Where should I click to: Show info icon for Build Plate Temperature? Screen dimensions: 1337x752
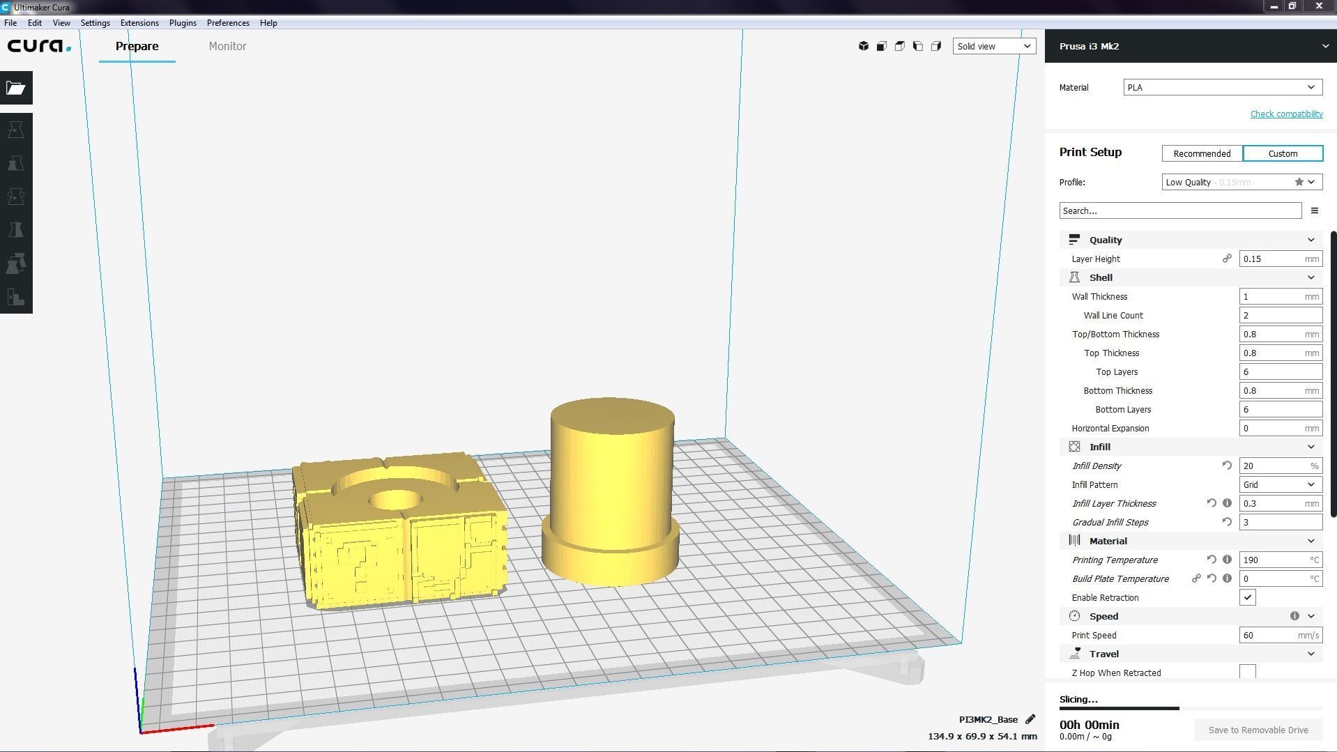1227,578
